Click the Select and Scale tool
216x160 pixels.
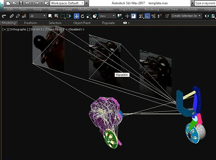tap(89, 16)
